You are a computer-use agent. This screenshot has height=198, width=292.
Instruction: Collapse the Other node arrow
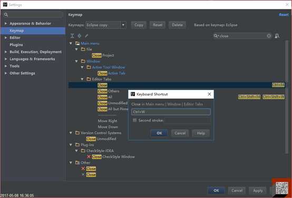tap(71, 163)
